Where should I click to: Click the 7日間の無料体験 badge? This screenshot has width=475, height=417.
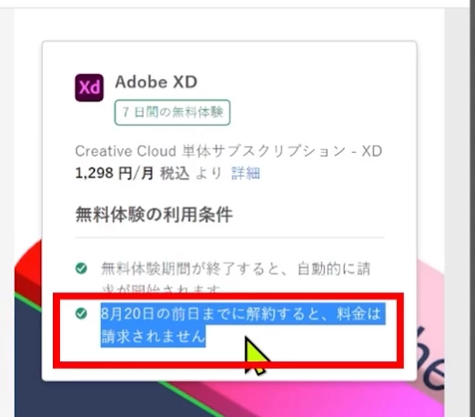[172, 112]
